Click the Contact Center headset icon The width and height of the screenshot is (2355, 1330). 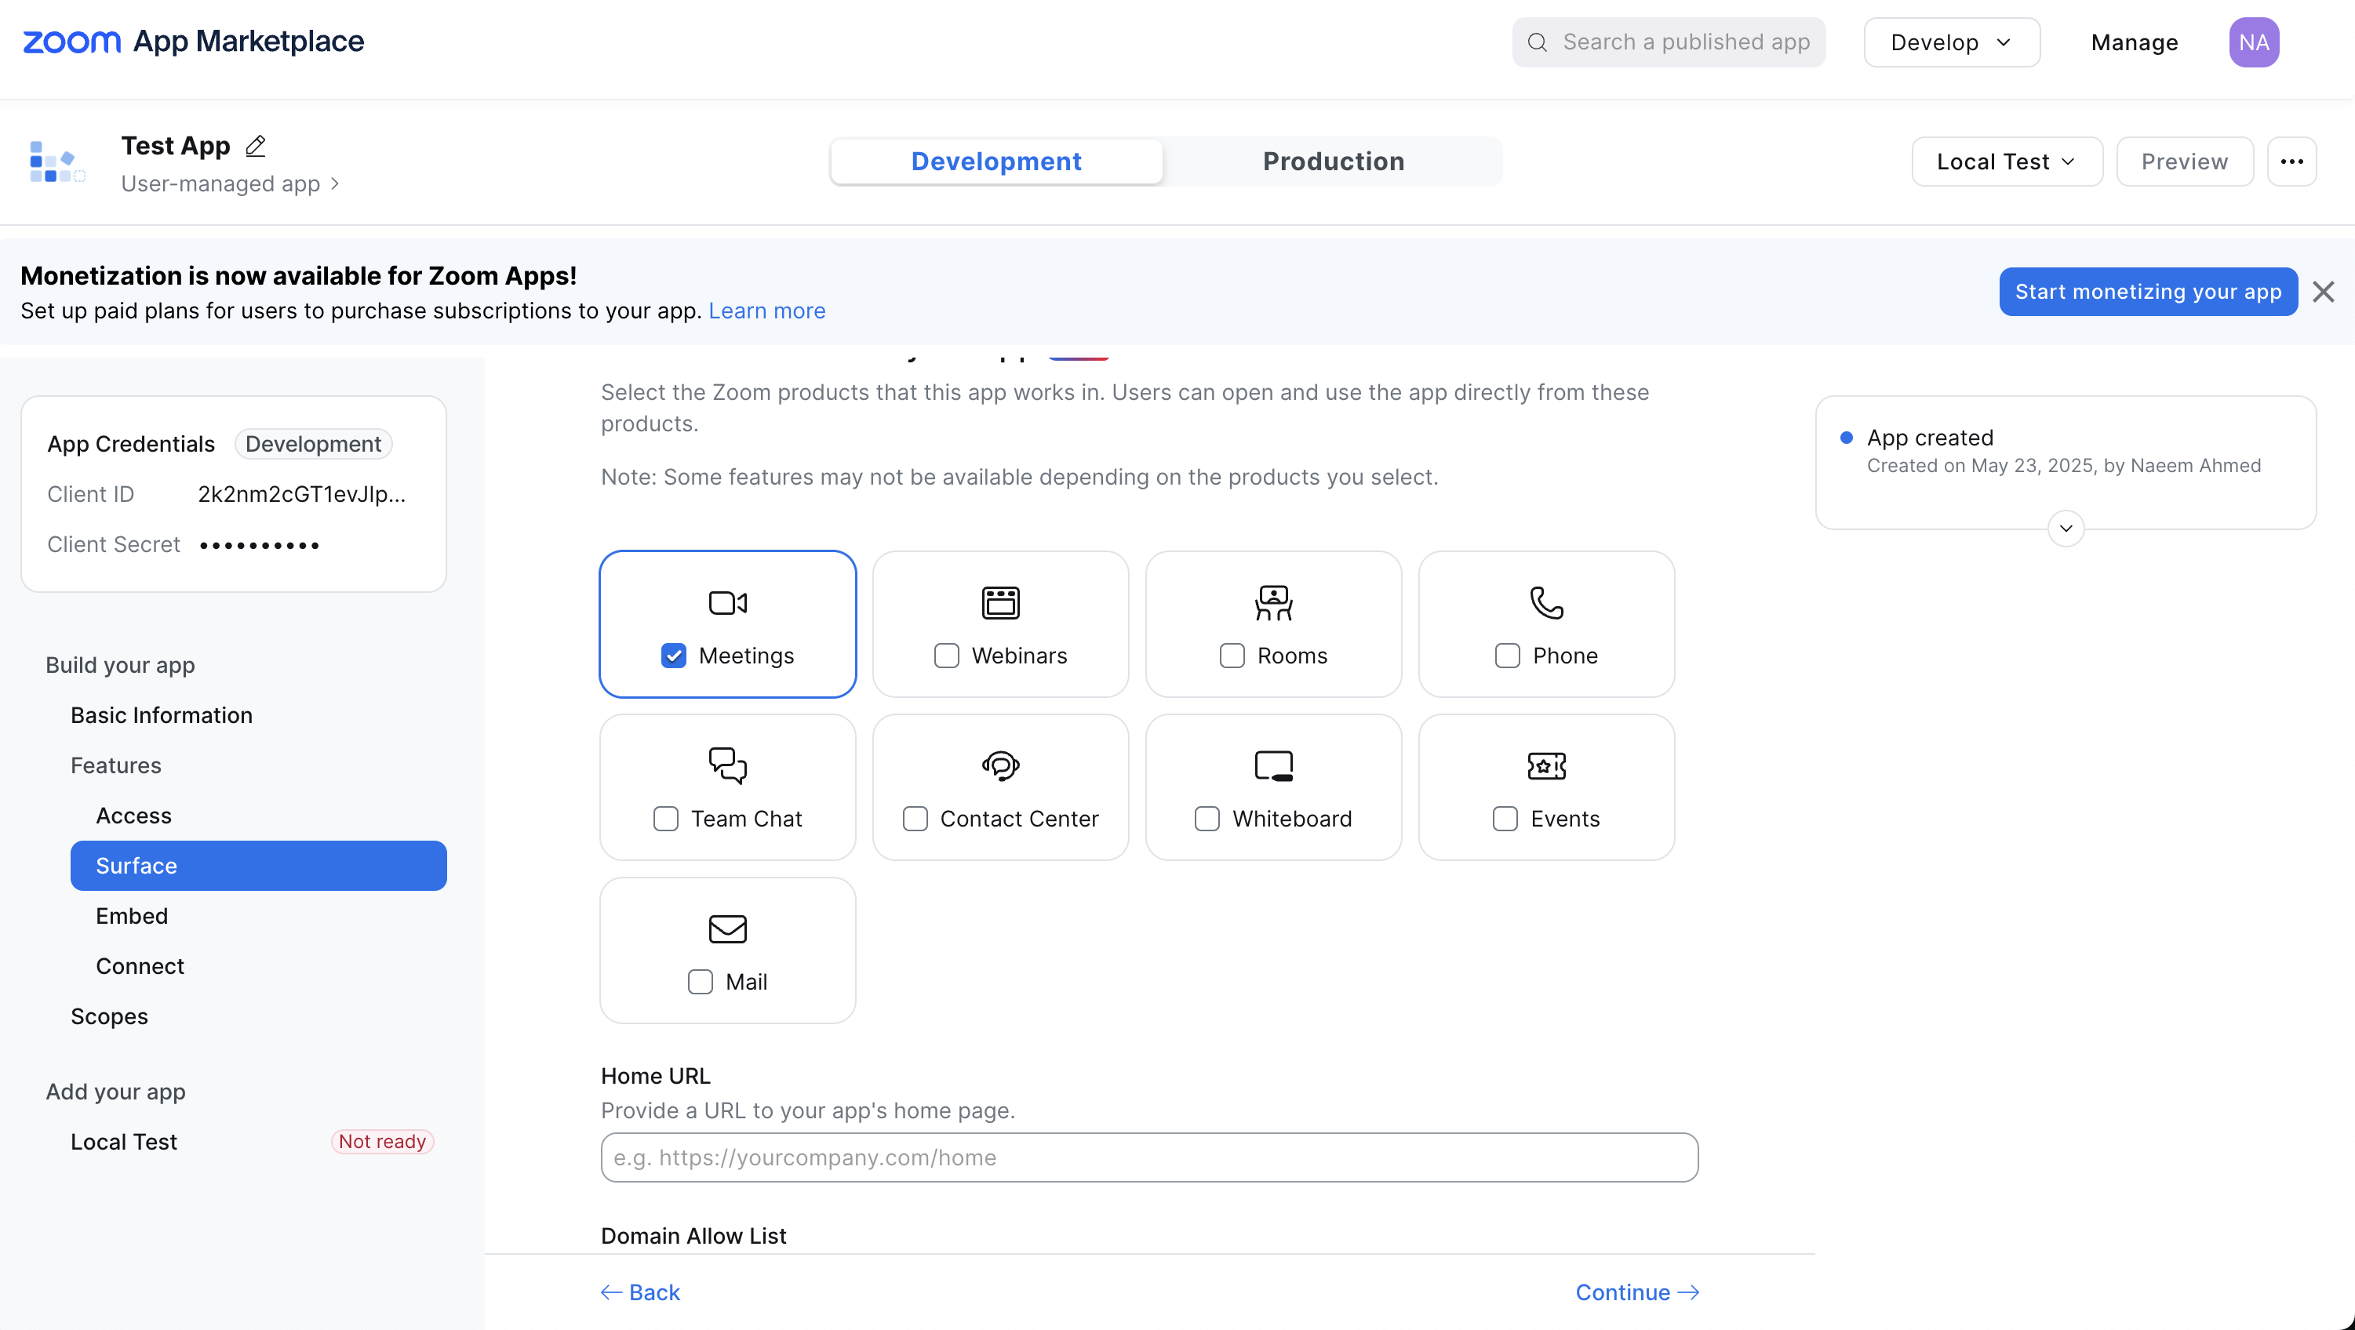coord(1000,766)
